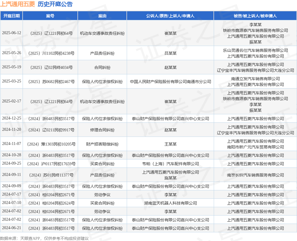
Task: Click the 开庭日期 column header
Action: tap(12, 16)
